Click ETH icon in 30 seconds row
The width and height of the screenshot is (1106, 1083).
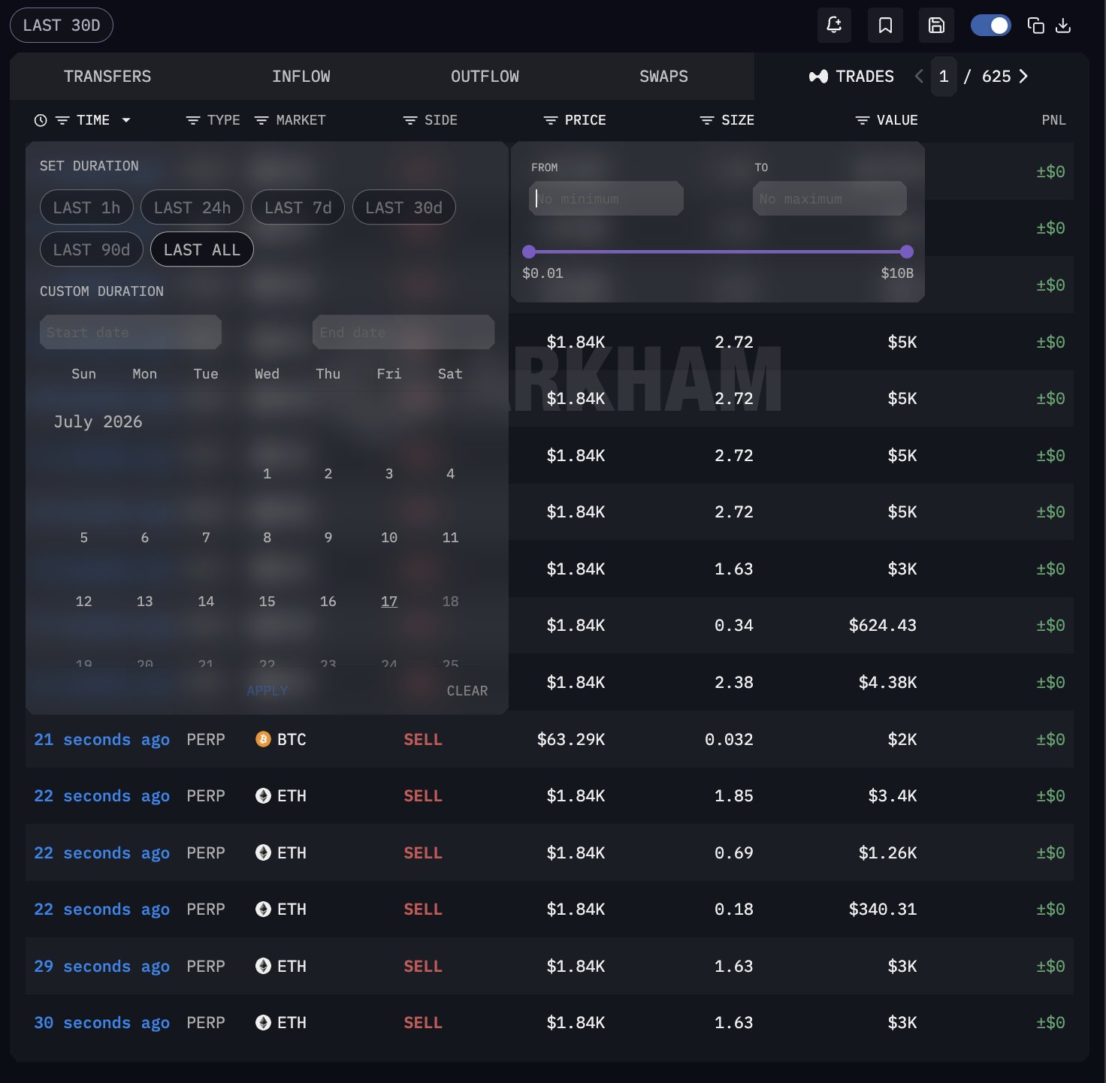point(263,1023)
